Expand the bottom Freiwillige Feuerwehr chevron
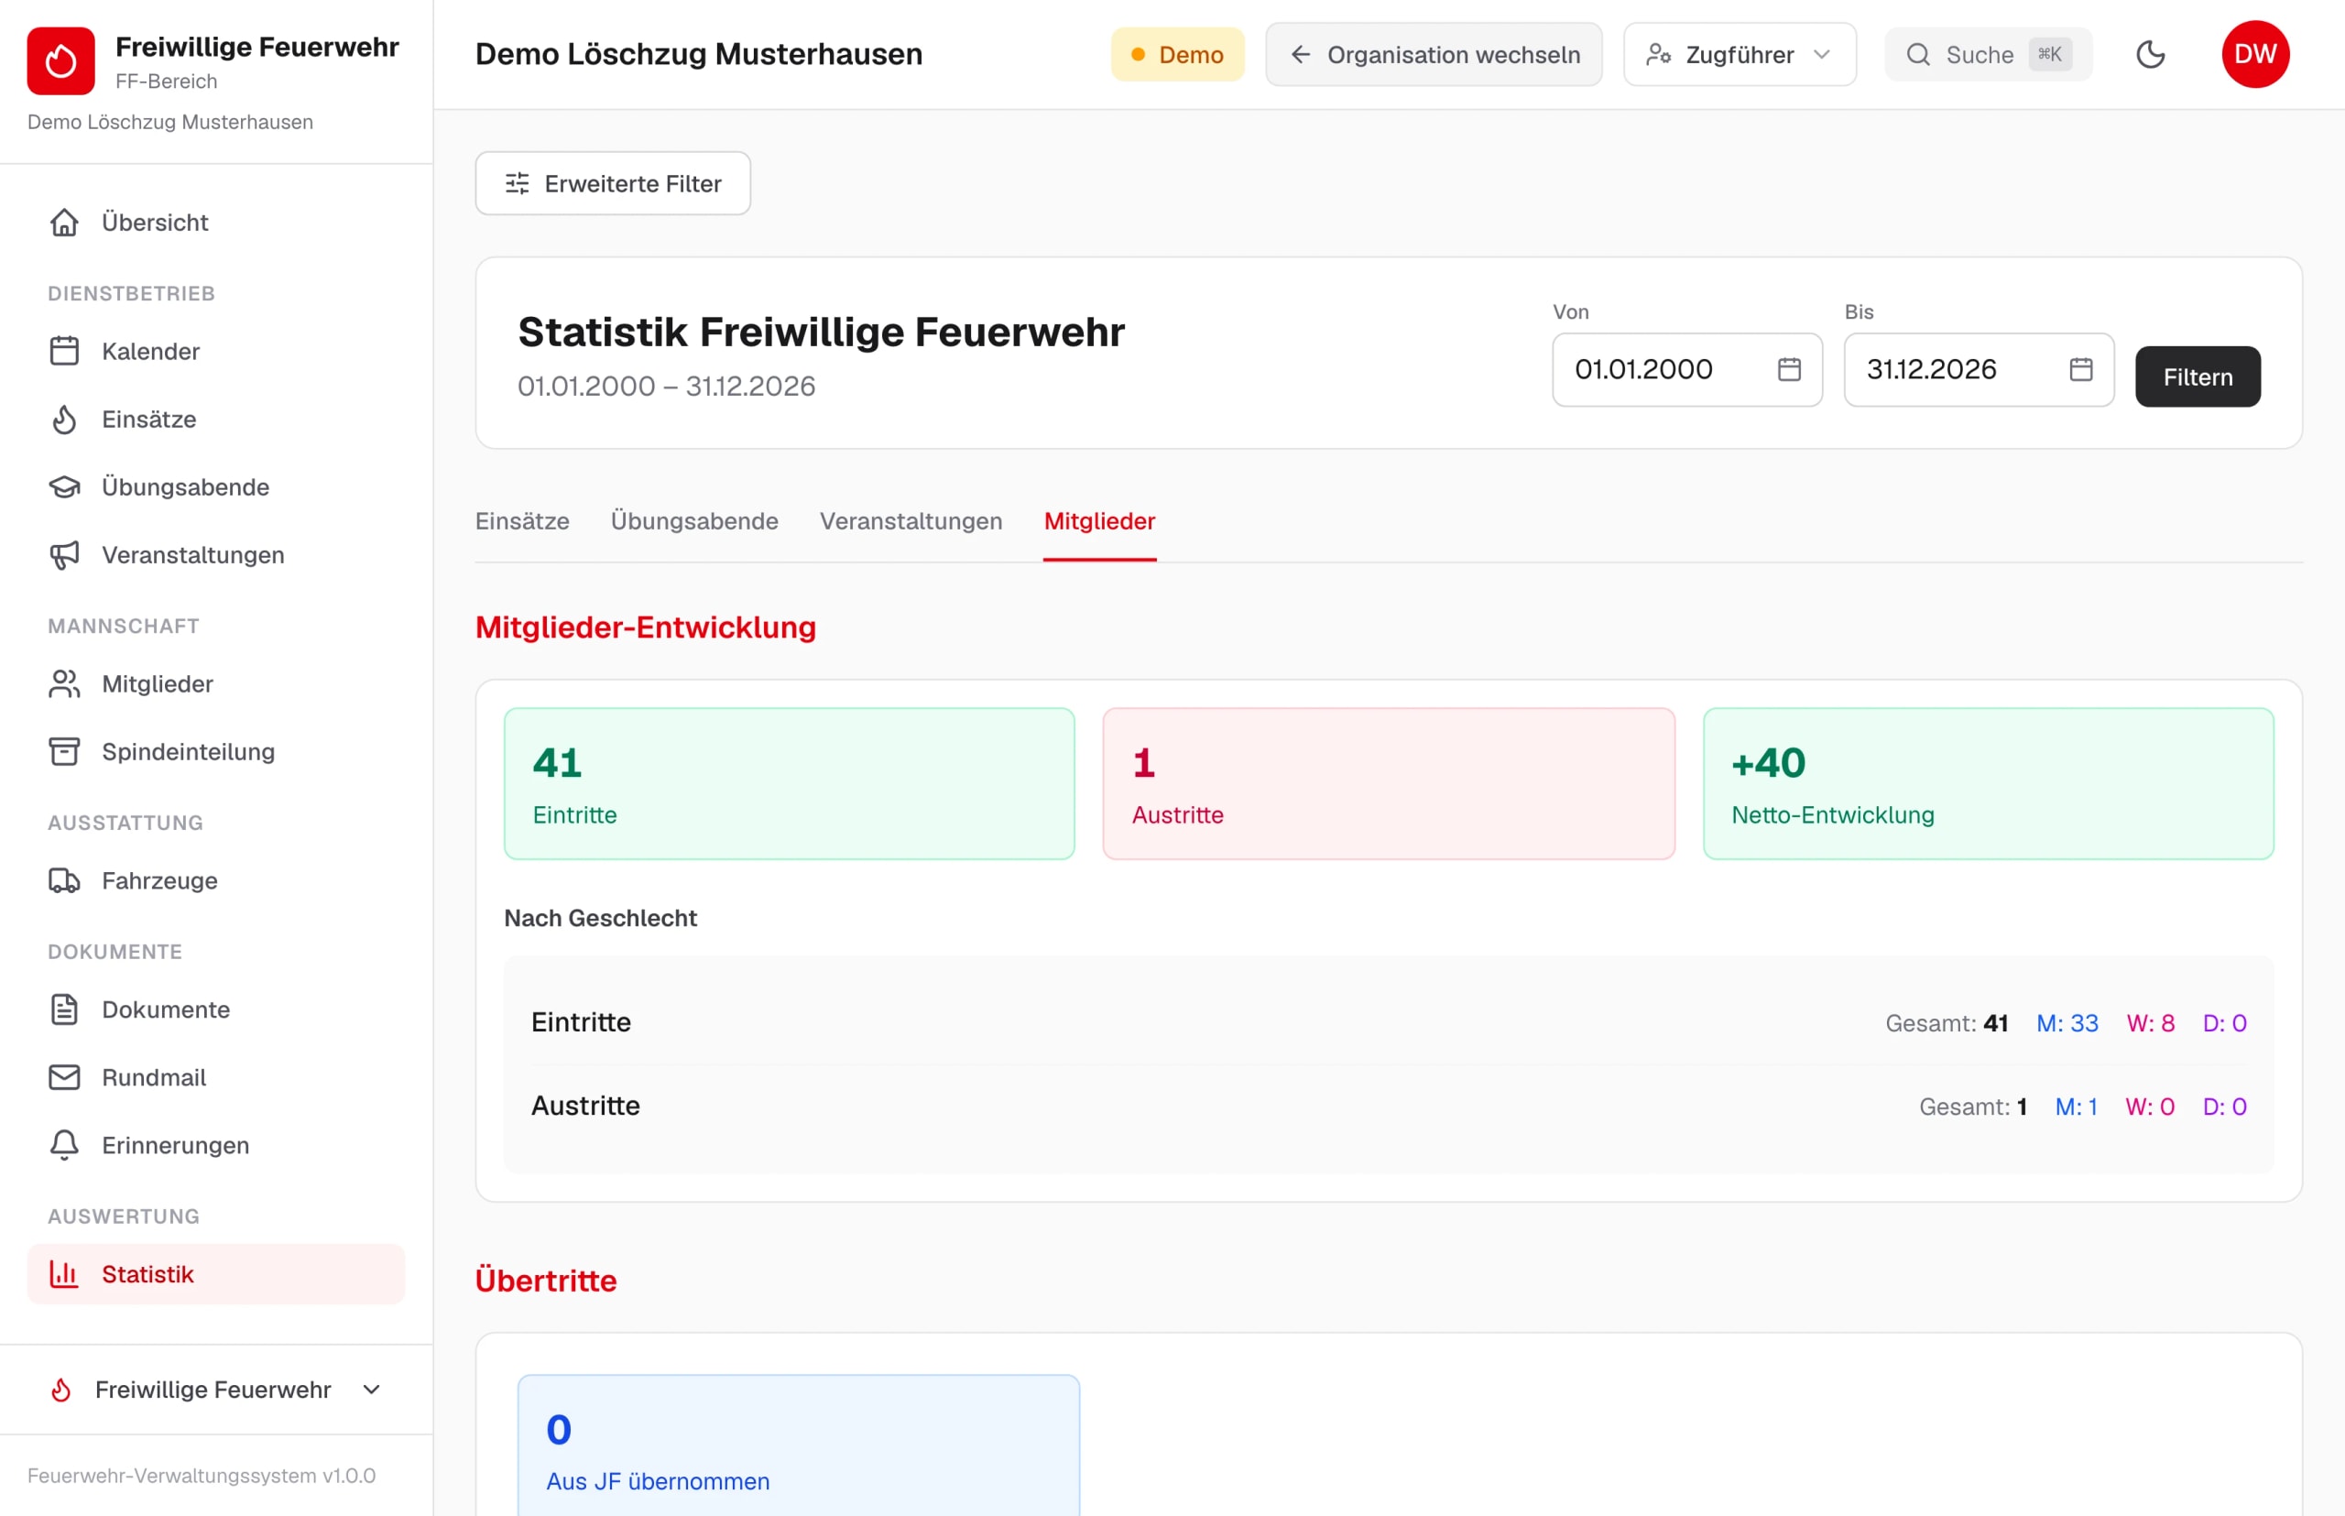The height and width of the screenshot is (1516, 2345). [x=371, y=1390]
